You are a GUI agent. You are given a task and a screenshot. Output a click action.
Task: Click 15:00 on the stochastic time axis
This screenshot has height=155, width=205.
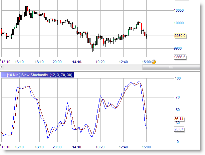146,147
